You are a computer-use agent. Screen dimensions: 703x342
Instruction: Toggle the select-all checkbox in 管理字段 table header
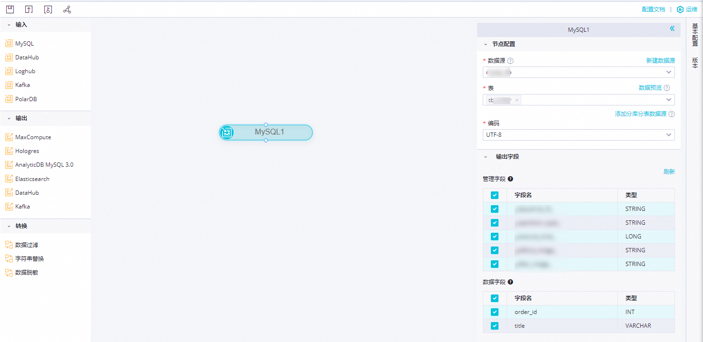pos(495,195)
